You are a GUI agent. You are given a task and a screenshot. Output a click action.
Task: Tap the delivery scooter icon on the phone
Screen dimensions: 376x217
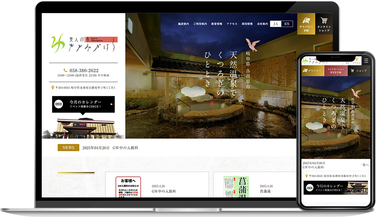point(305,70)
